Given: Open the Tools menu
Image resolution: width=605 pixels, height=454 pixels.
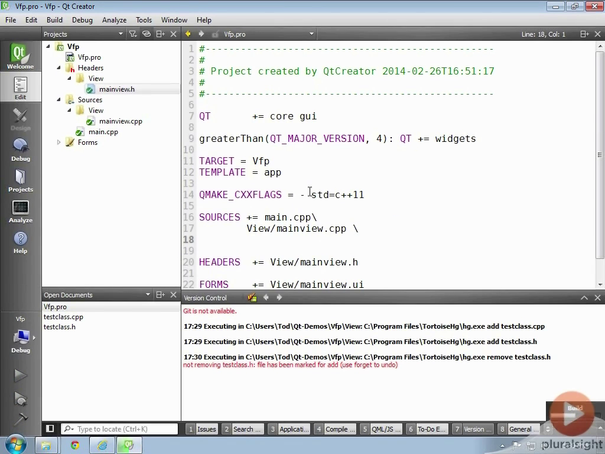Looking at the screenshot, I should (x=144, y=20).
